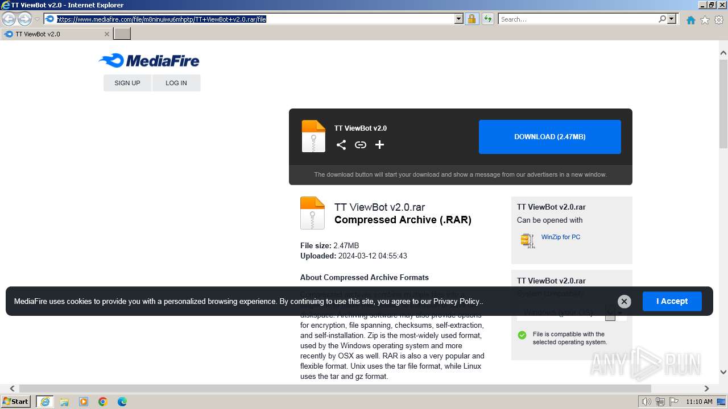Open the LOG IN page

[176, 83]
